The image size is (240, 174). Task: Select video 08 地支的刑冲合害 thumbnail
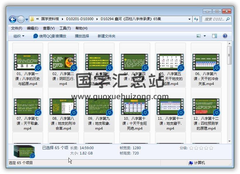63,107
